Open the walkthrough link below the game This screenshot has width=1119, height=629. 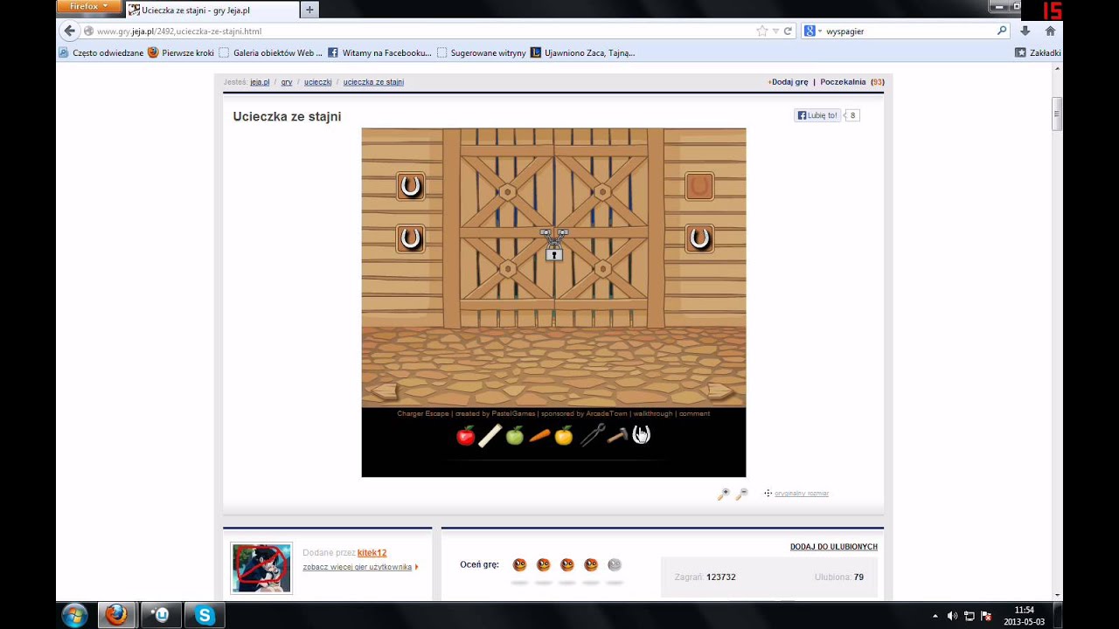[x=653, y=414]
